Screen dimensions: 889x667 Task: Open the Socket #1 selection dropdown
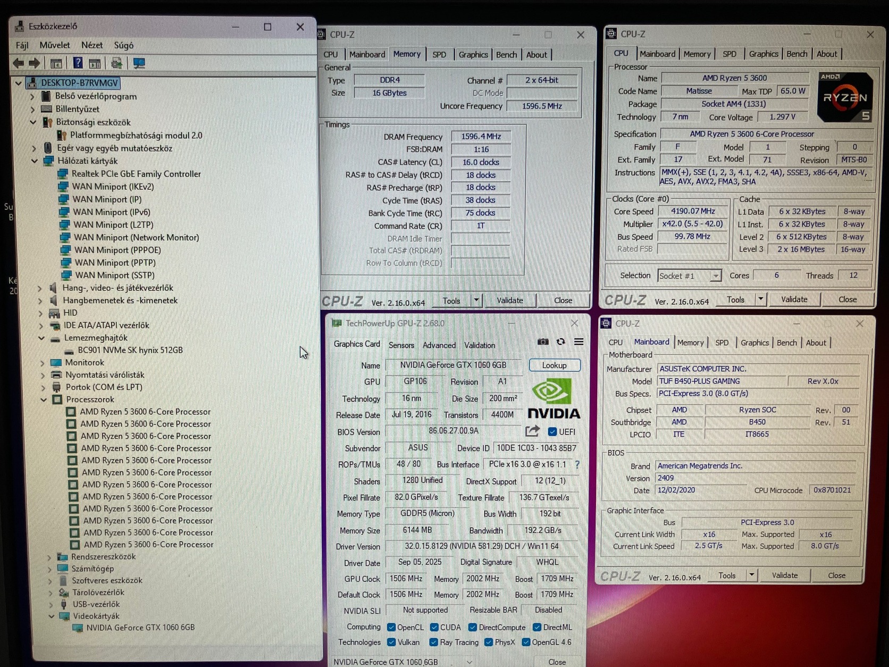[716, 276]
